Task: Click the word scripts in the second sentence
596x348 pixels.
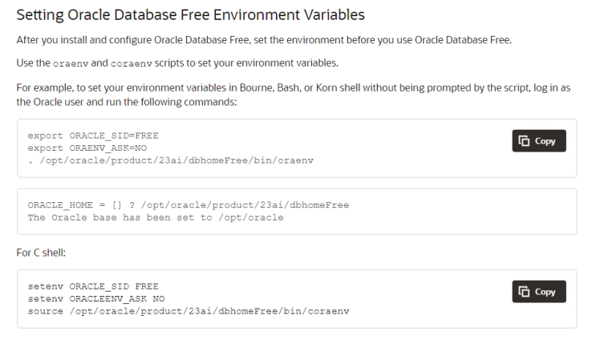Action: (171, 63)
